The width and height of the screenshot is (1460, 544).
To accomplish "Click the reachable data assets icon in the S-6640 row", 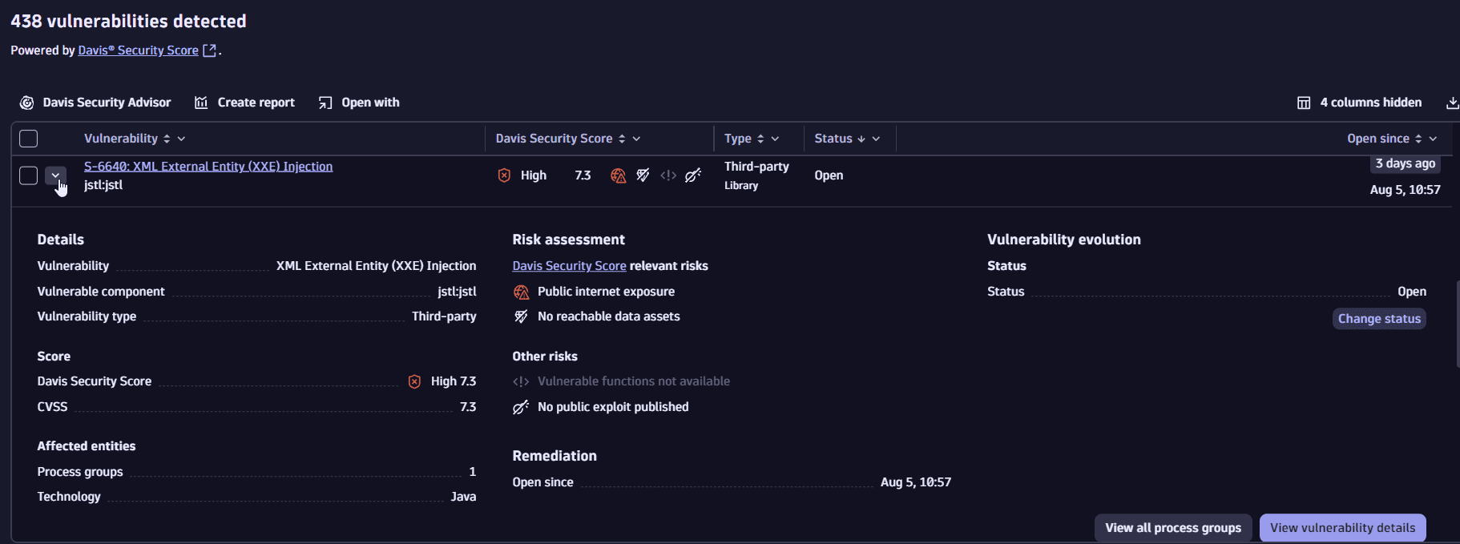I will pos(643,175).
